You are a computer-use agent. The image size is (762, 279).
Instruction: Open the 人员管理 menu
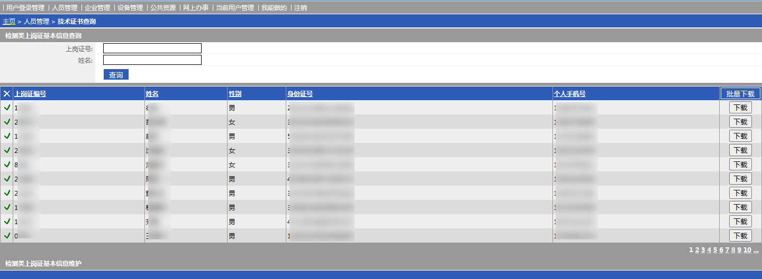pos(65,8)
